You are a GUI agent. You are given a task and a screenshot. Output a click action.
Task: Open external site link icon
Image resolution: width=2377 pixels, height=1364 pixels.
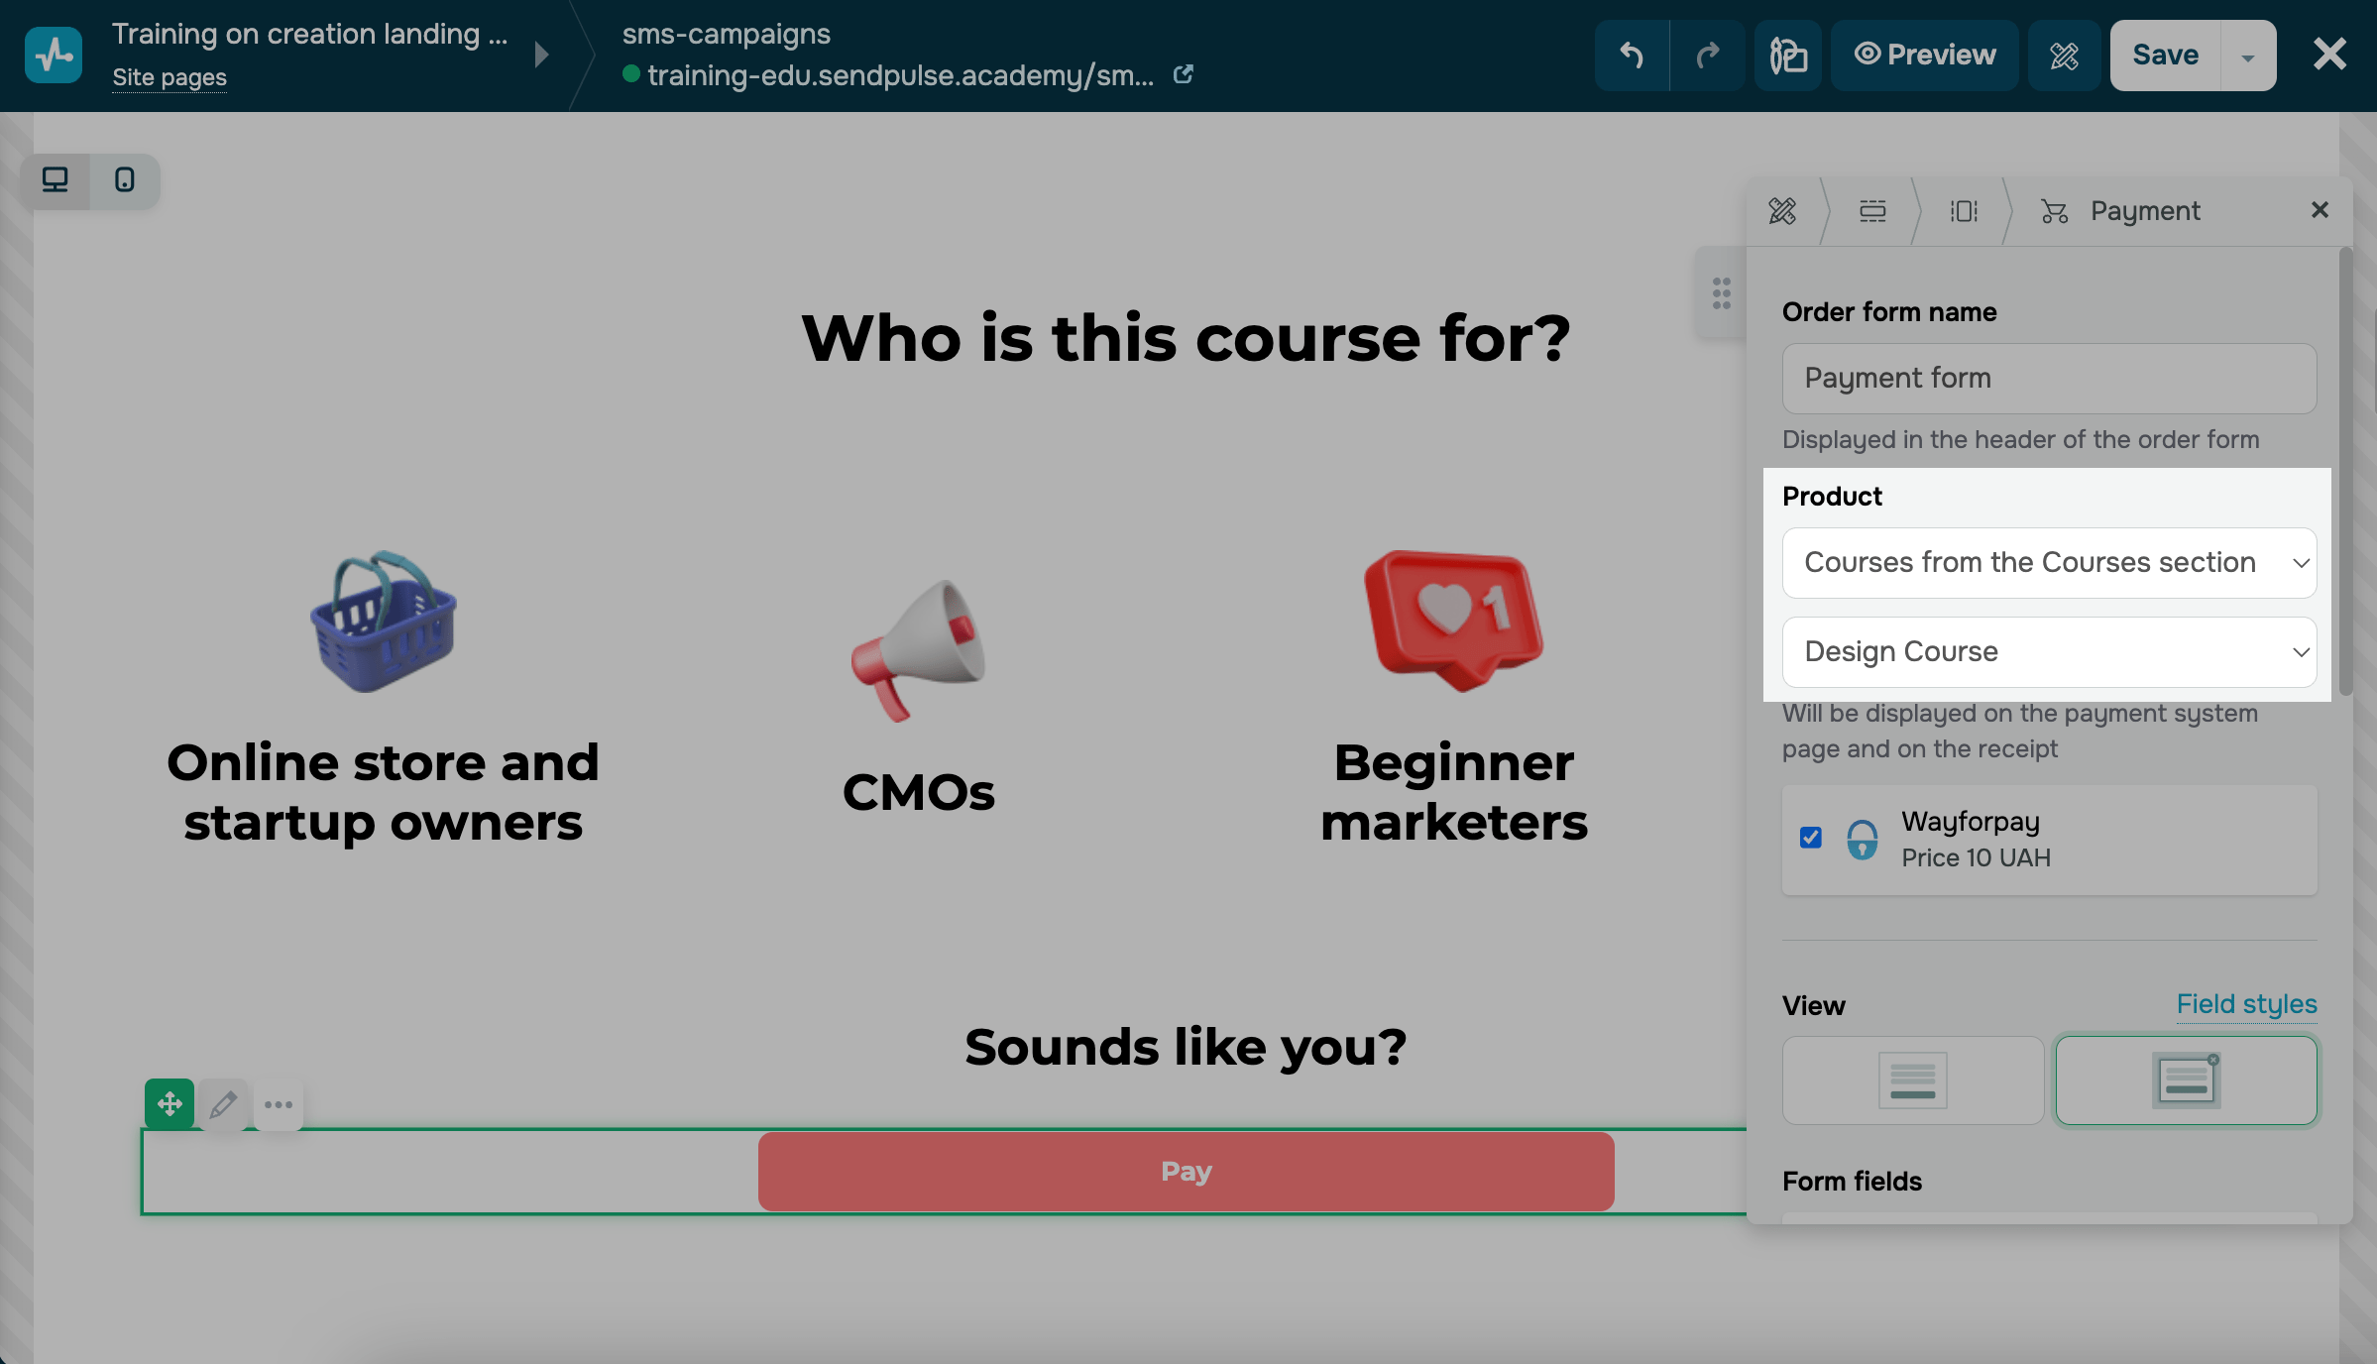[x=1183, y=75]
